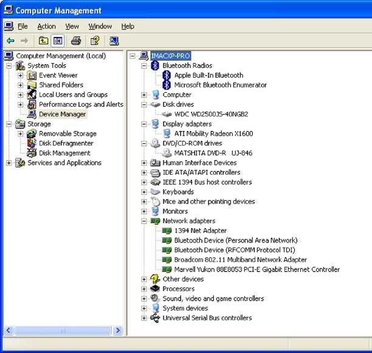Click the left pane horizontal scrollbar thumb
This screenshot has width=372, height=353.
[x=63, y=331]
